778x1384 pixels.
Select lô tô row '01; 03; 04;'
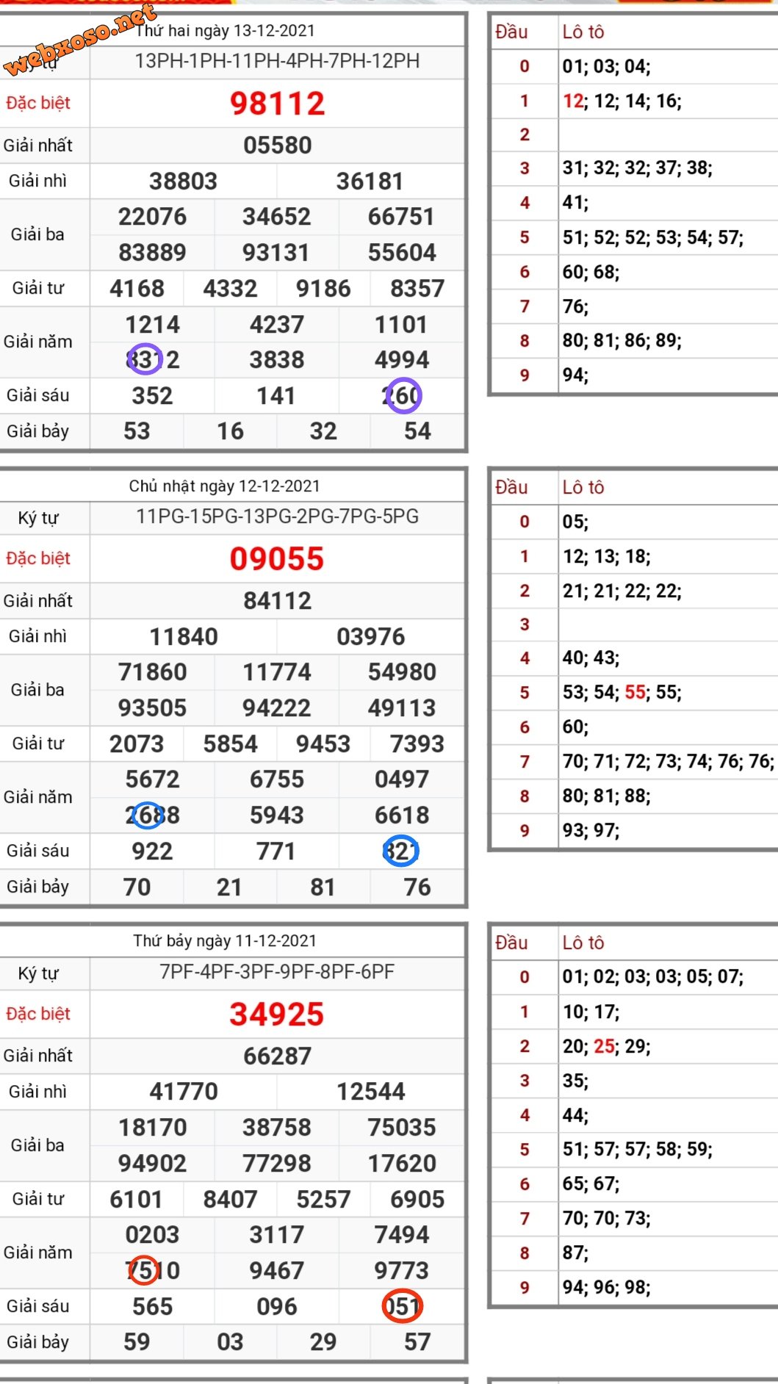tap(607, 67)
